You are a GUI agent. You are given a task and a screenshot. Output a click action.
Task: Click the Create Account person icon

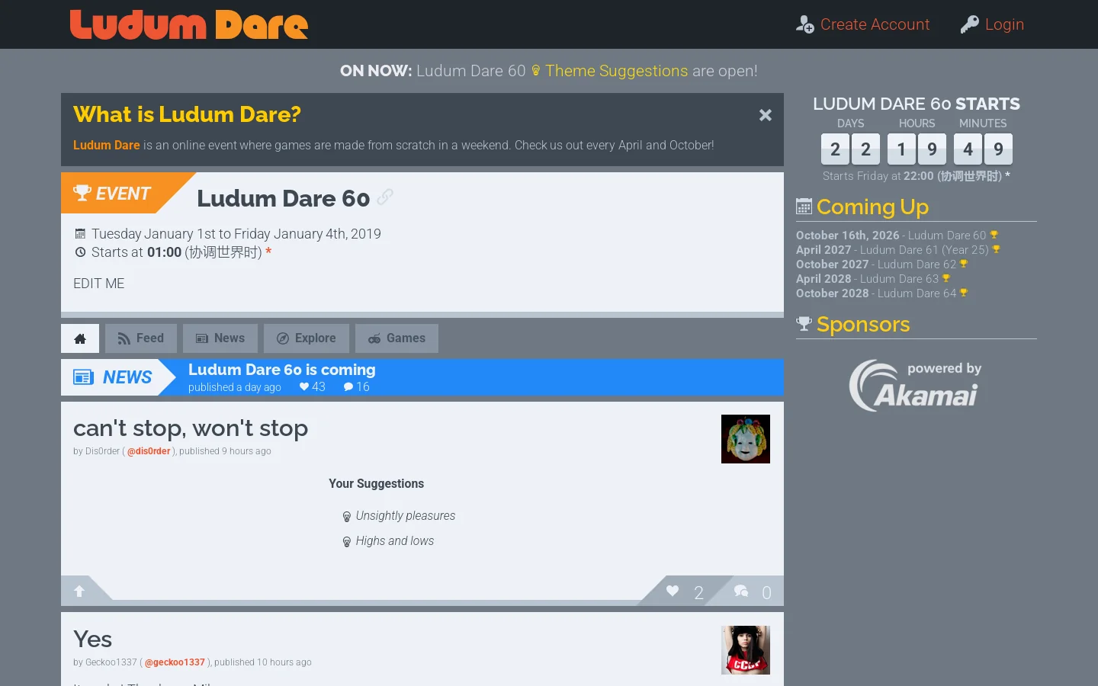[805, 24]
